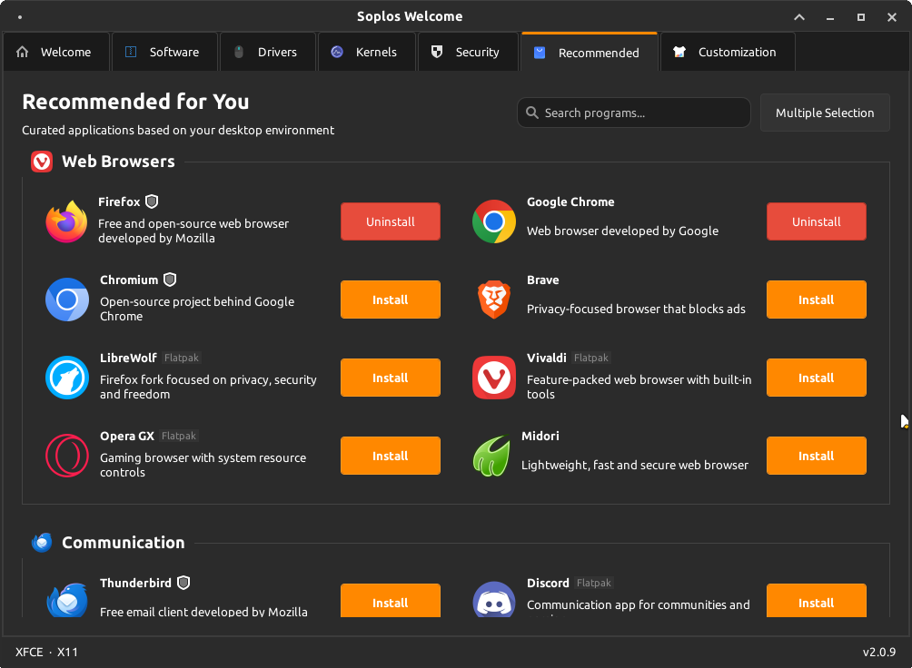Click the Discord app icon

click(494, 599)
